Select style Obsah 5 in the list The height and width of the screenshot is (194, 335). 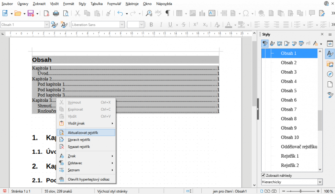[x=289, y=91]
